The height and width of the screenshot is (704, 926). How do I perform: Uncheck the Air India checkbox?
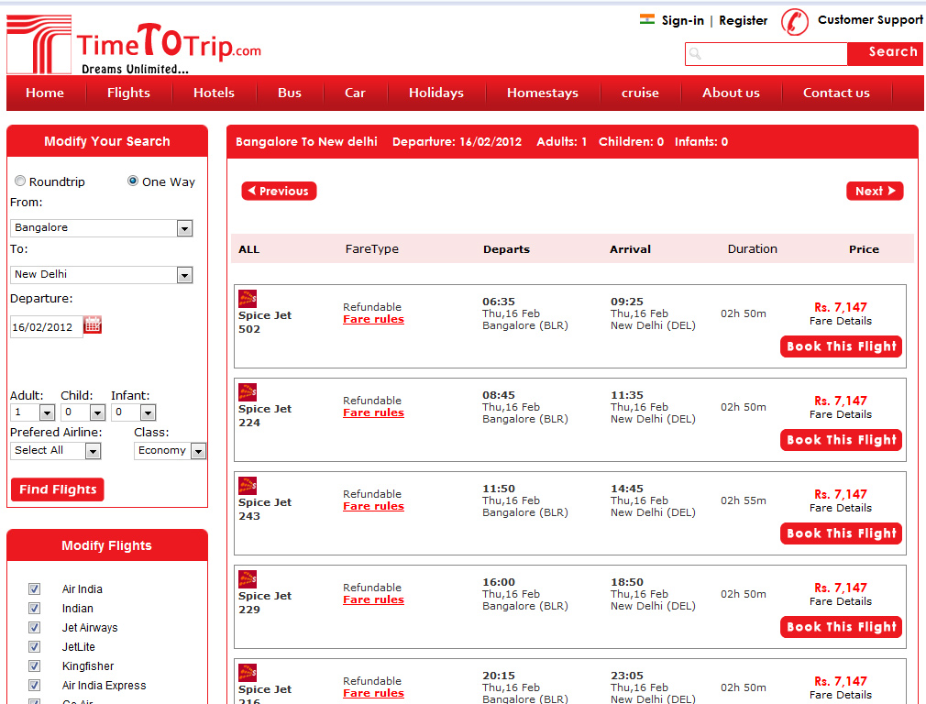34,588
